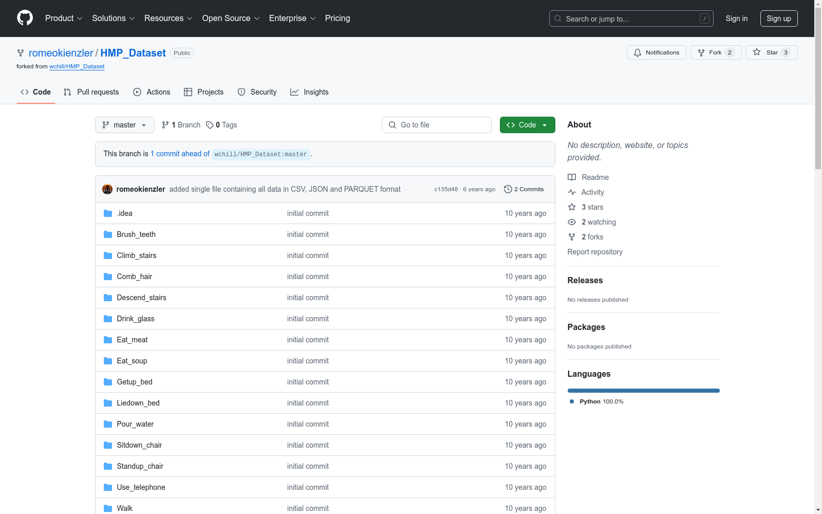822x514 pixels.
Task: Click the 1 commit ahead of link
Action: 180,154
